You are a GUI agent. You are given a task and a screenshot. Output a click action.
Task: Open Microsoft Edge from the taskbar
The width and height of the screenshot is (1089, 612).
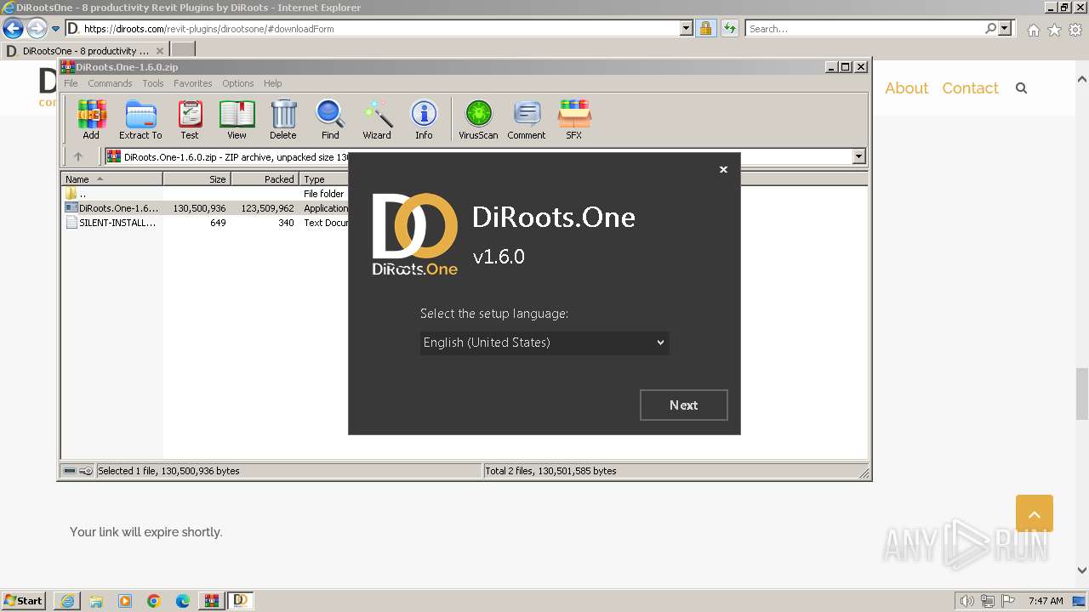(x=183, y=601)
